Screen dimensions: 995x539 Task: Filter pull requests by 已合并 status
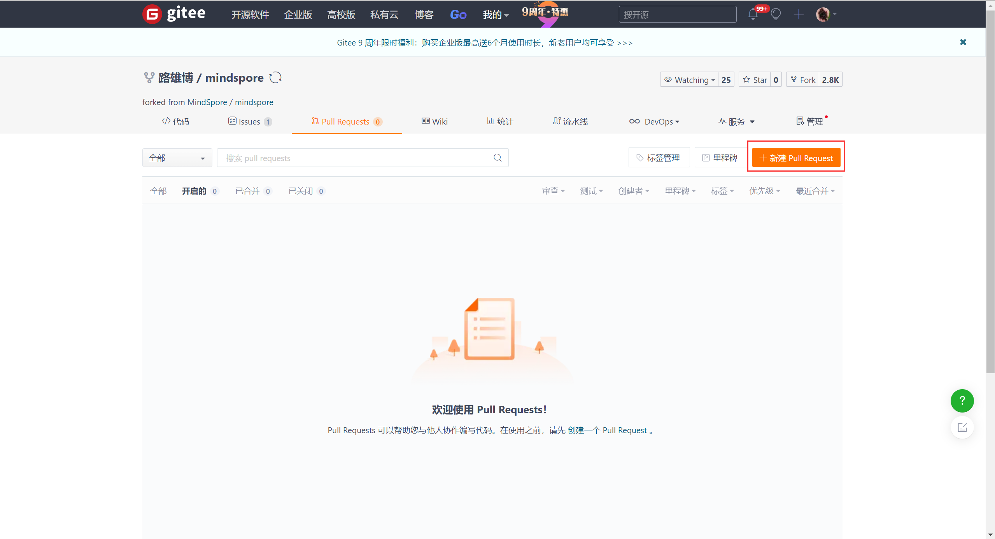point(247,191)
